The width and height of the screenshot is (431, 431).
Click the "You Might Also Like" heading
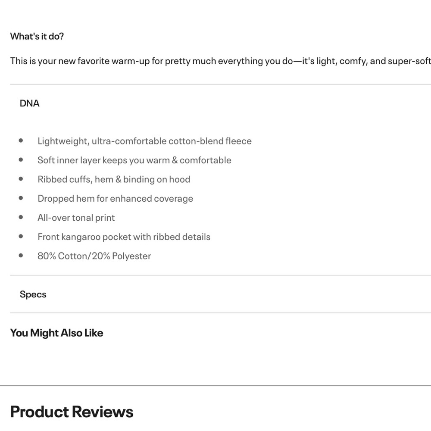(x=56, y=333)
